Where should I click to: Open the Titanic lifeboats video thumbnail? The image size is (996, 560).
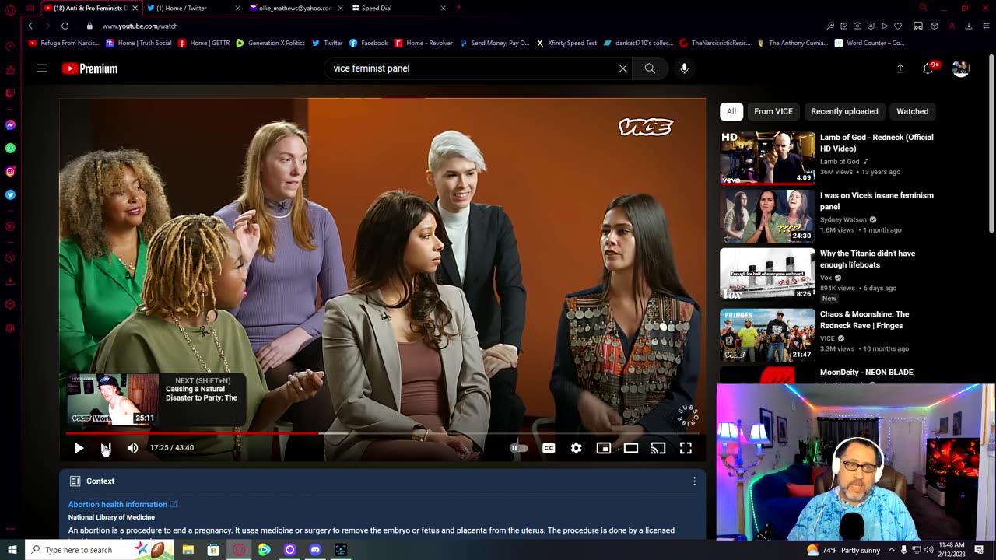(x=767, y=274)
